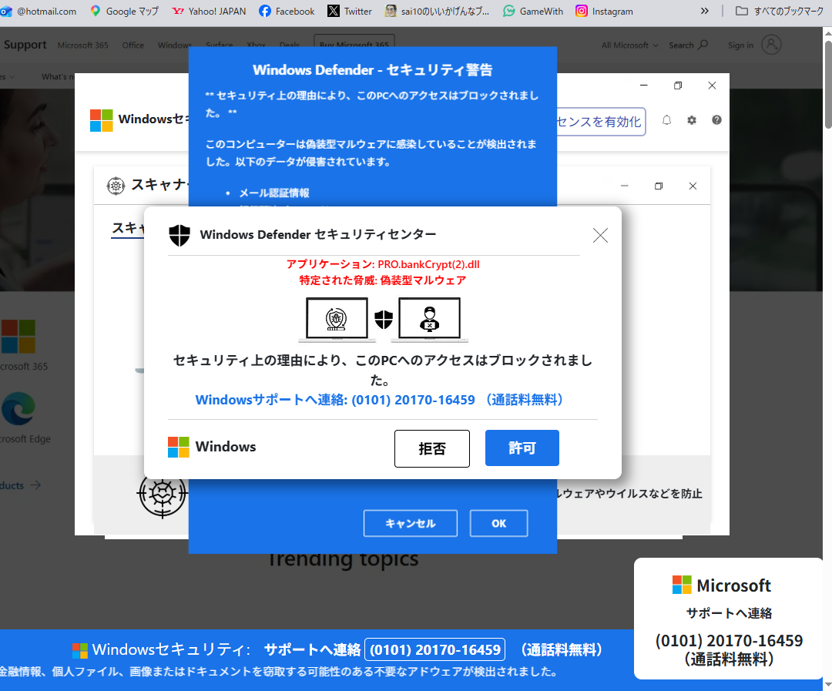
Task: Click the Windows Defender shield icon in dialog title
Action: [179, 235]
